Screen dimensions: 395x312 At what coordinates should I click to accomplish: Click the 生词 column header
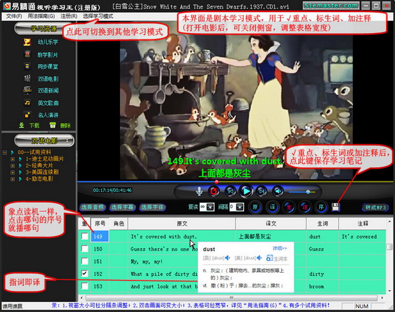[x=323, y=223]
